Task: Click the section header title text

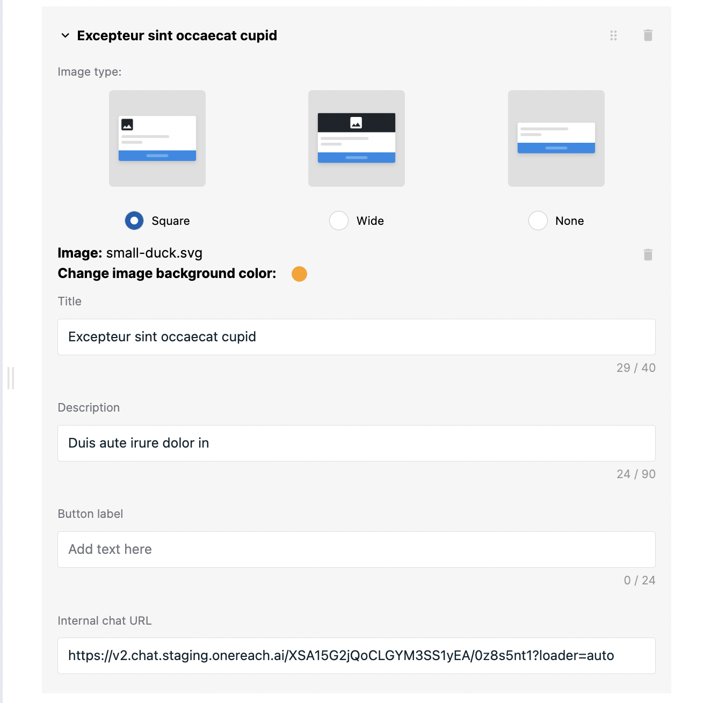Action: point(177,35)
